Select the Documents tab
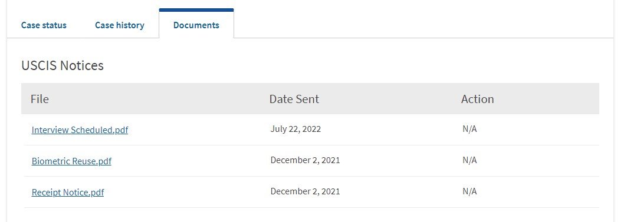Screen dimensions: 627x222 point(196,25)
